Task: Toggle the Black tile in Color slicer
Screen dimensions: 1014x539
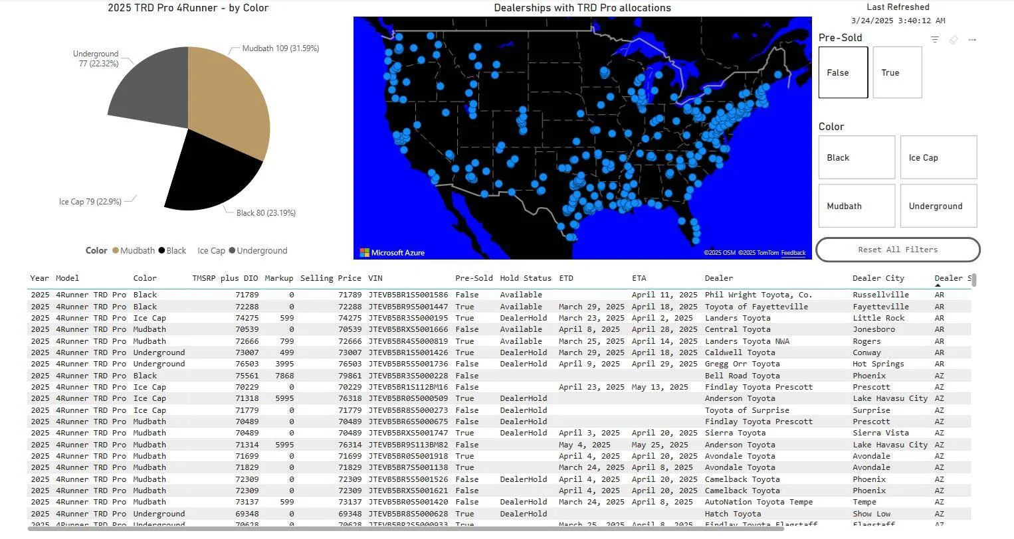Action: (857, 157)
